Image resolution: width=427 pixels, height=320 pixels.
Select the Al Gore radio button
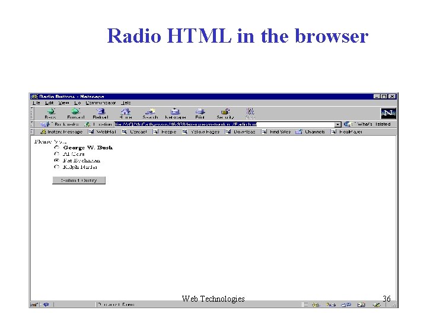click(x=57, y=154)
